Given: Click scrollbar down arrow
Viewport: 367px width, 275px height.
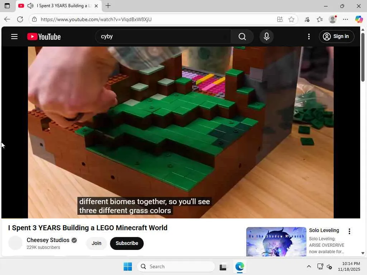Looking at the screenshot, I should (x=363, y=253).
